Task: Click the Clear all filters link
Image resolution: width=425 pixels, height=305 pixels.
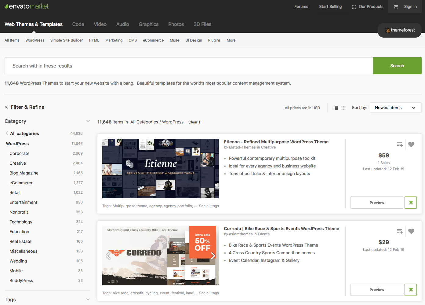Action: 195,122
